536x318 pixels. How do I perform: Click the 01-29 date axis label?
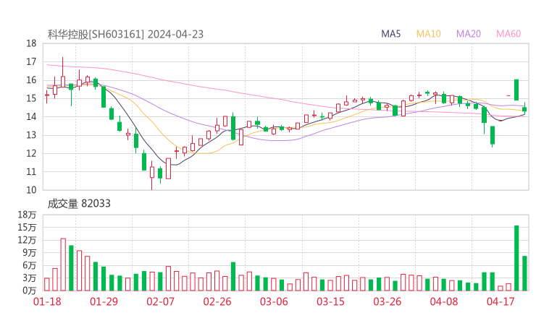[104, 301]
